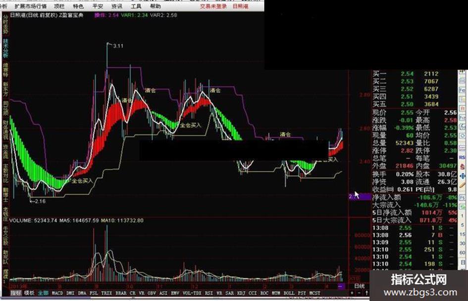Click the 买一 bid row with price 2.54
The width and height of the screenshot is (468, 301).
click(x=415, y=74)
